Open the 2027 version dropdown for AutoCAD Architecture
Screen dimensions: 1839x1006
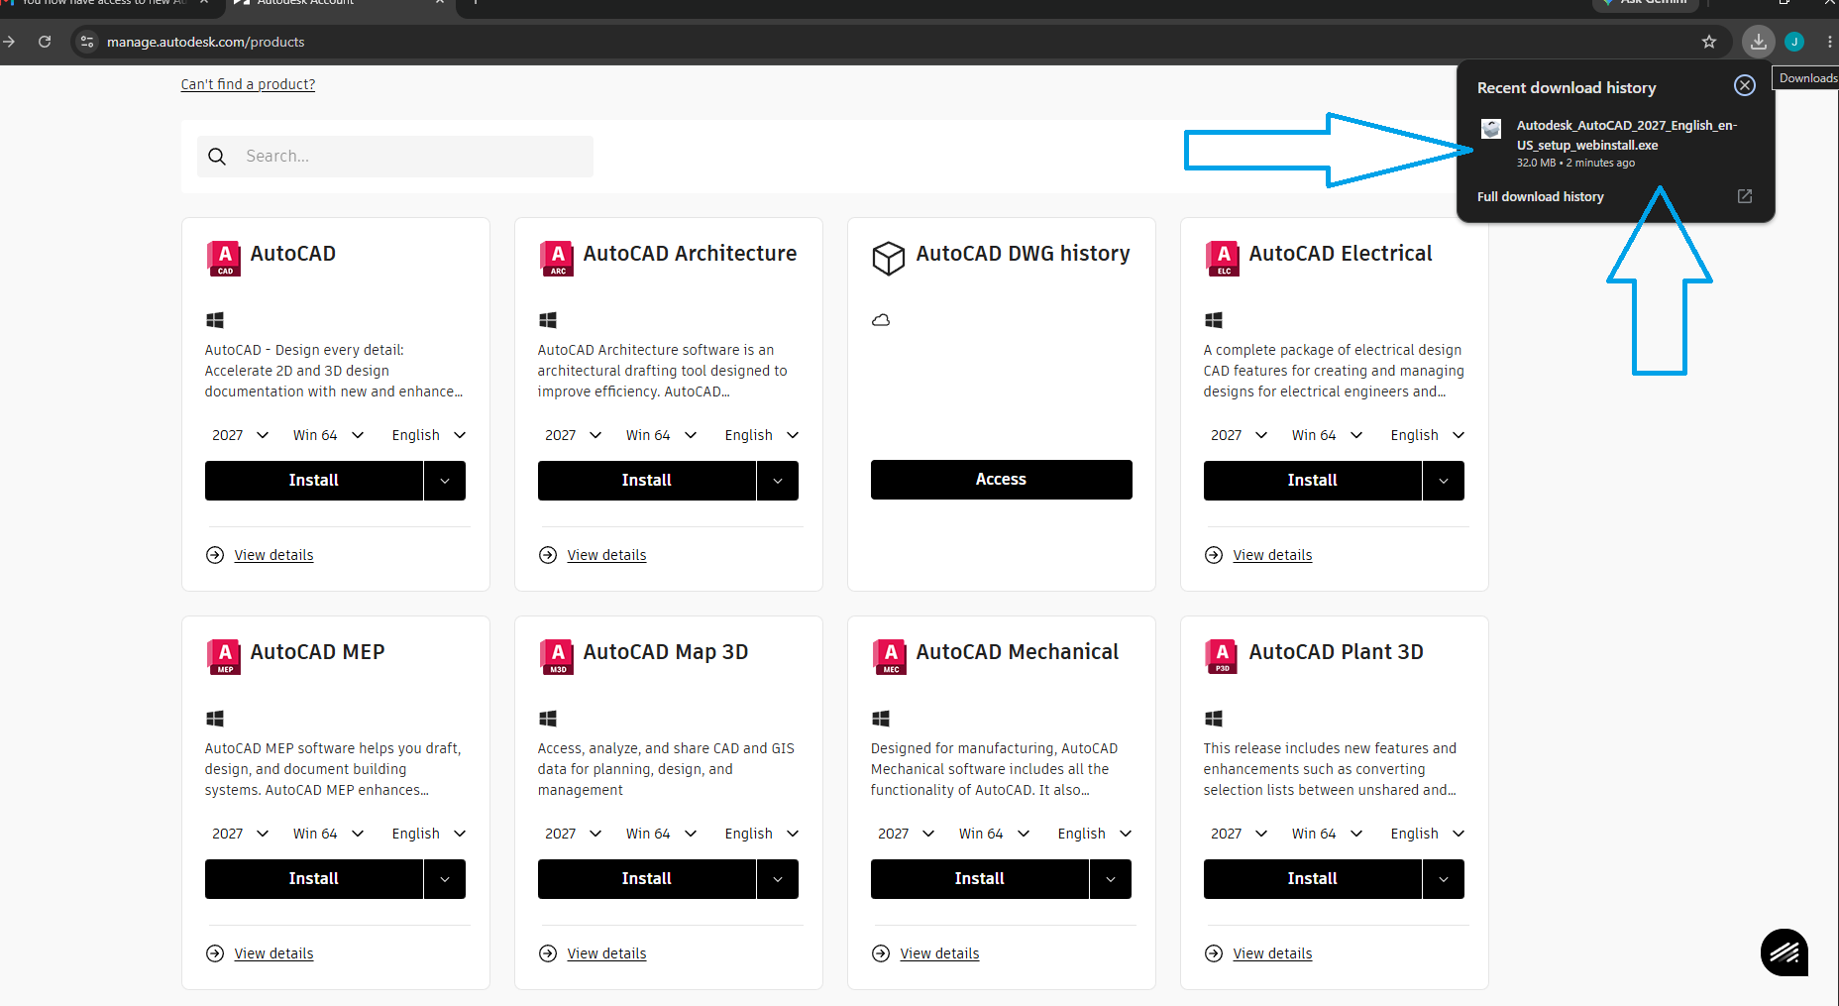(x=574, y=435)
